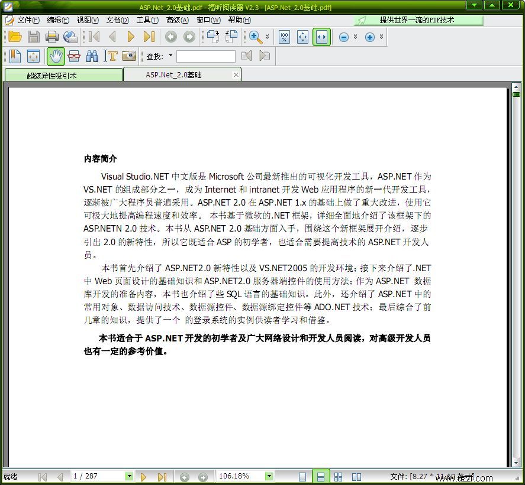
Task: Select the magnifier zoom-in tool
Action: click(256, 37)
